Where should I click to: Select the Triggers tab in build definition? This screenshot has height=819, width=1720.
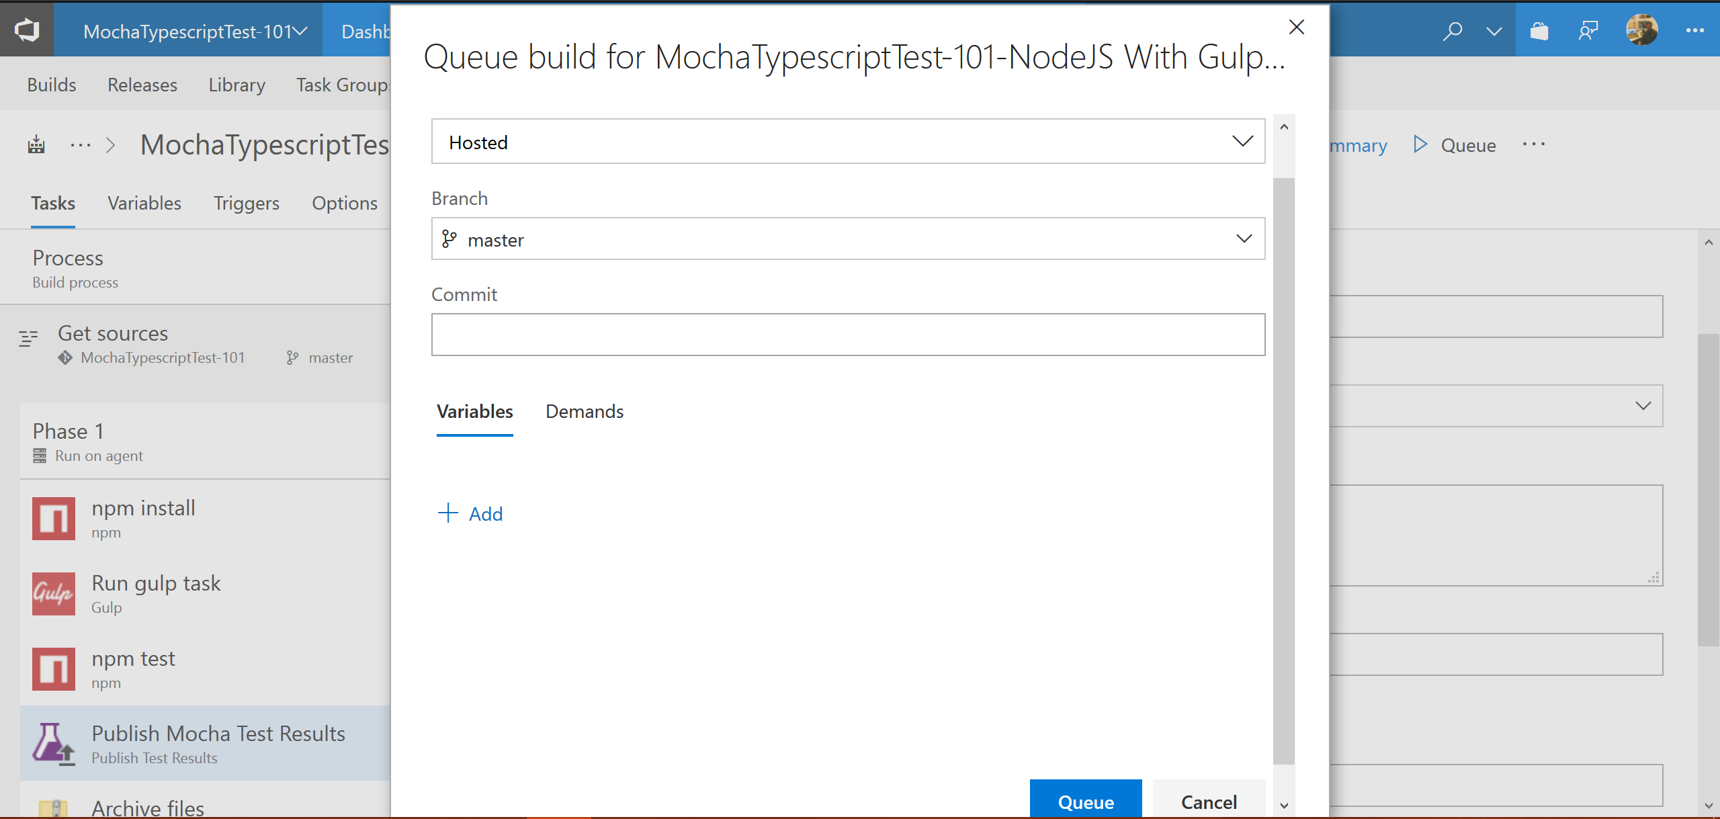[x=246, y=202]
